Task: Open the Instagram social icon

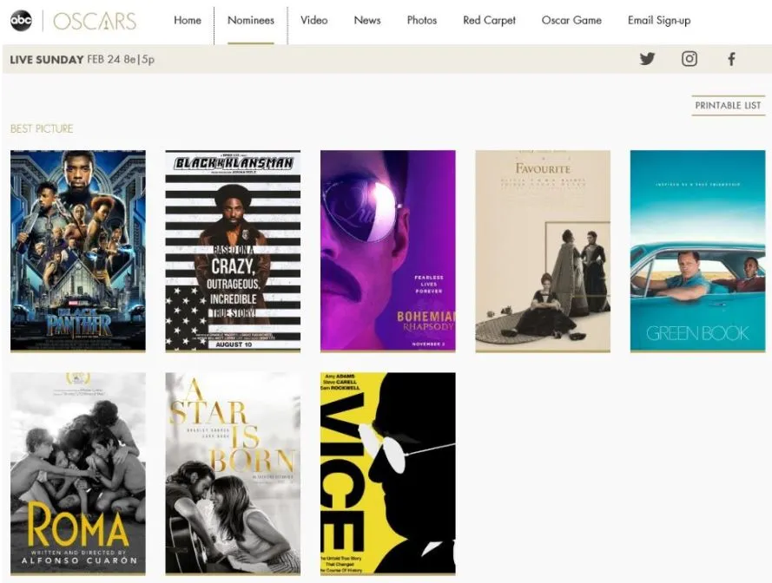Action: click(690, 59)
